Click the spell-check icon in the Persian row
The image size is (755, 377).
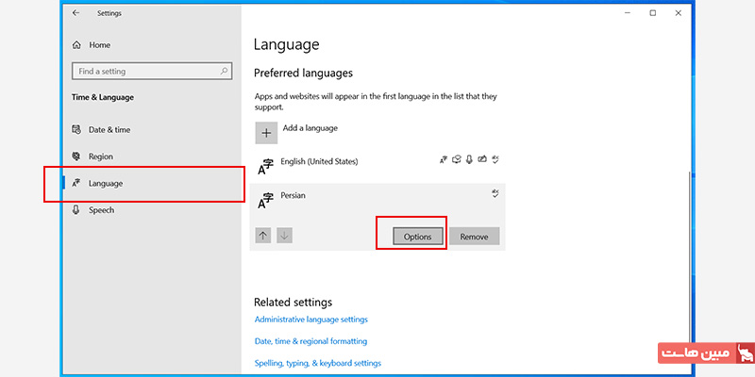[495, 194]
